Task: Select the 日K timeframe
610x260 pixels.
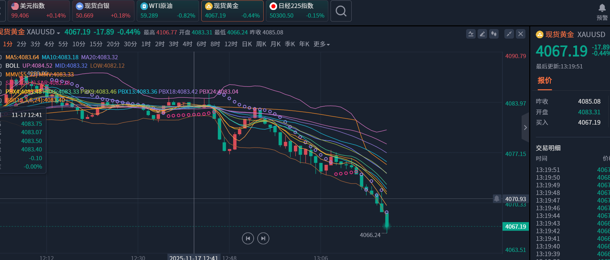Action: coord(247,44)
